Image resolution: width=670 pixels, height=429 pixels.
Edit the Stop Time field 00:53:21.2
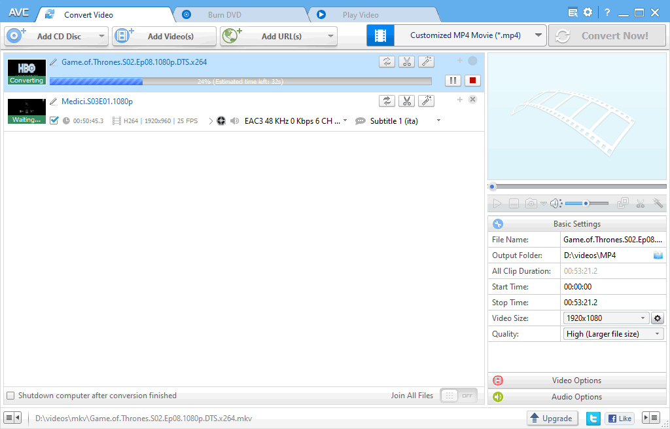613,303
